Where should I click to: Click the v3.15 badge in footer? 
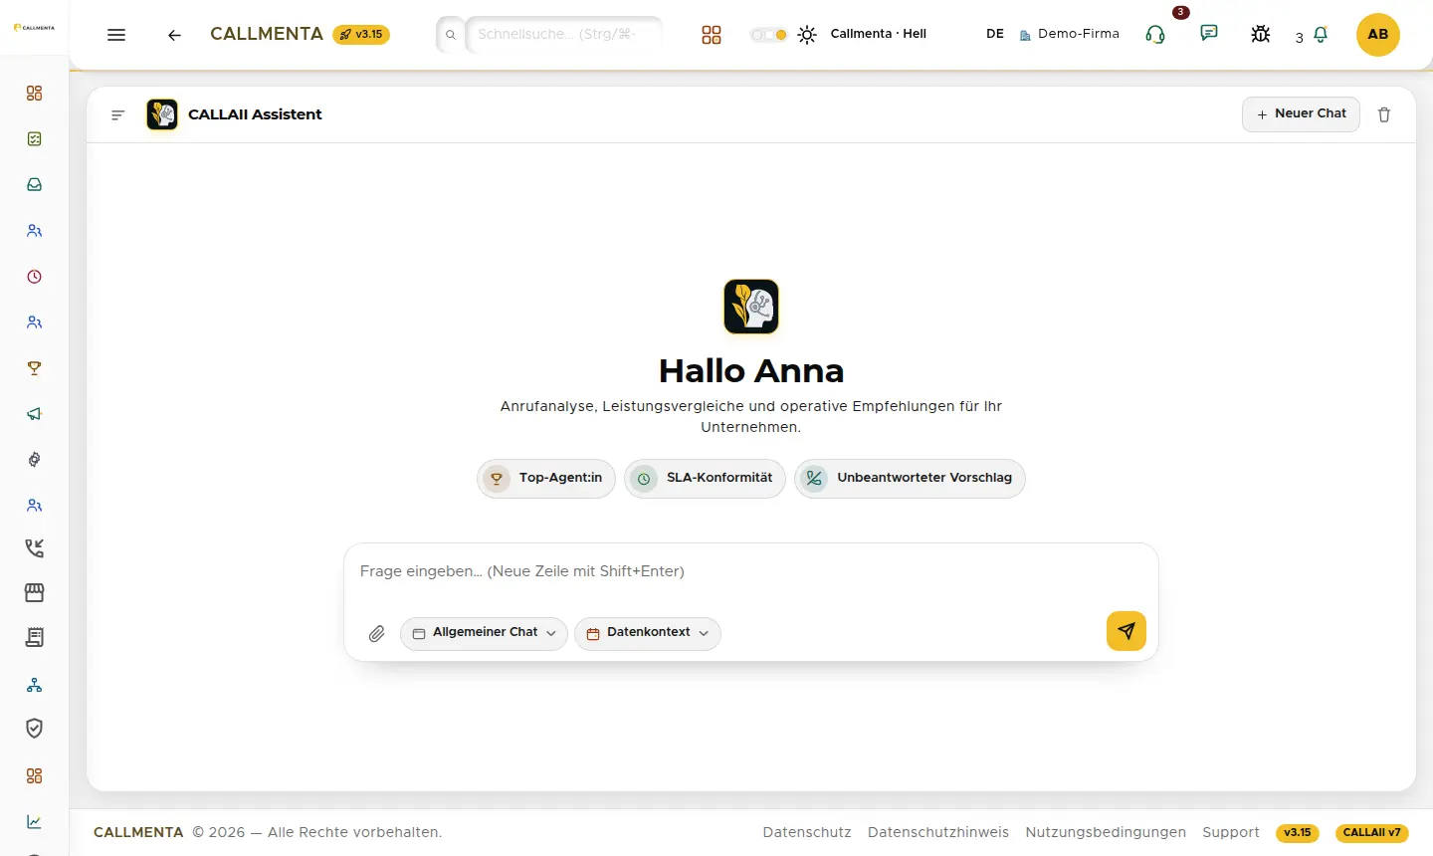1298,833
